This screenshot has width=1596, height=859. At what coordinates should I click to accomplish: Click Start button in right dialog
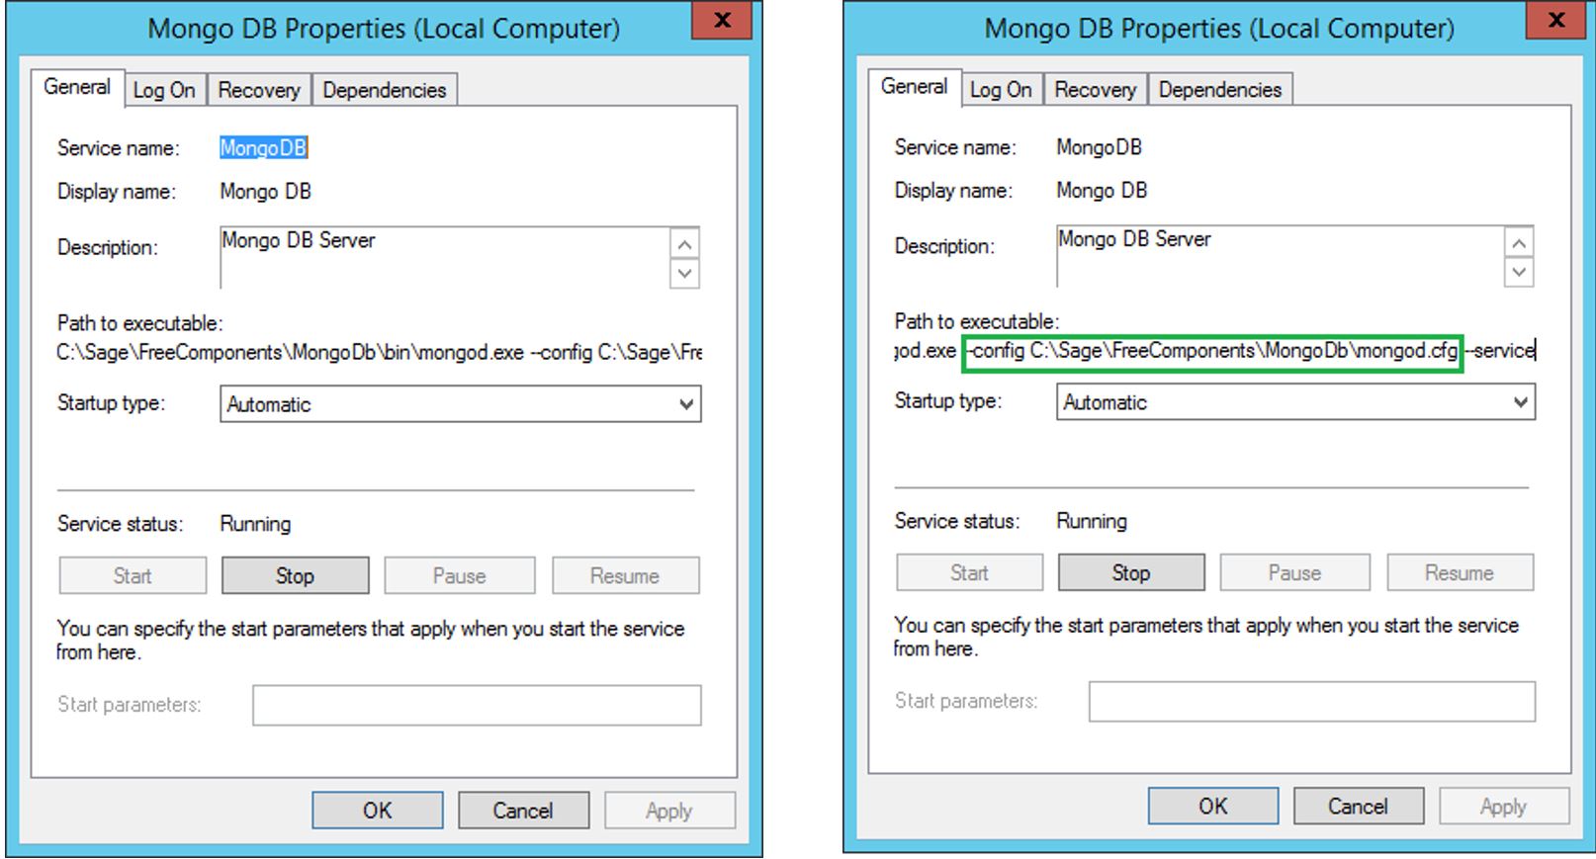pyautogui.click(x=969, y=572)
